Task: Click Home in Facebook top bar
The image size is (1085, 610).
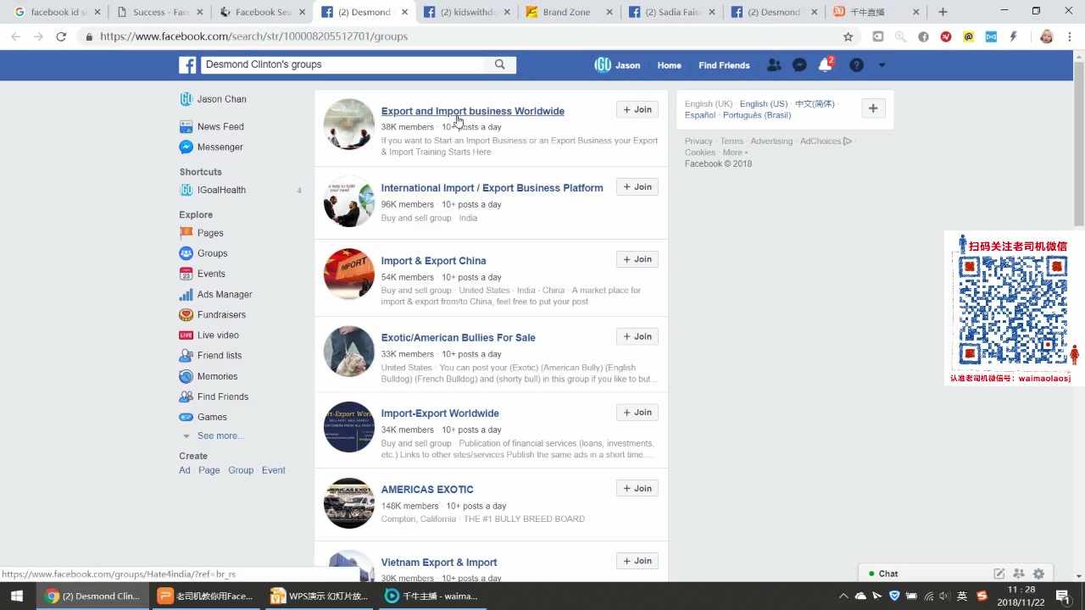Action: [669, 65]
